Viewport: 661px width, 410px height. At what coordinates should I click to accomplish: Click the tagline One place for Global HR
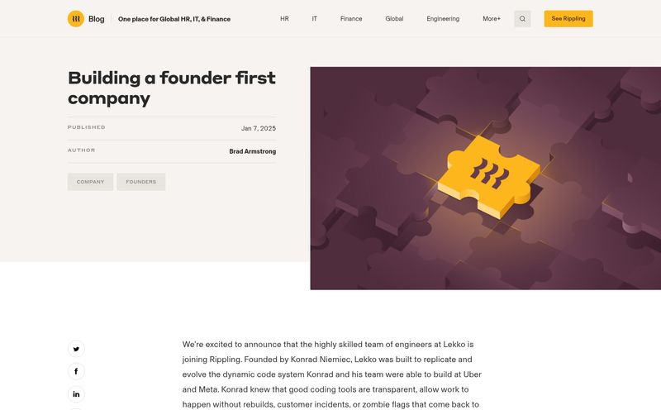pyautogui.click(x=174, y=19)
